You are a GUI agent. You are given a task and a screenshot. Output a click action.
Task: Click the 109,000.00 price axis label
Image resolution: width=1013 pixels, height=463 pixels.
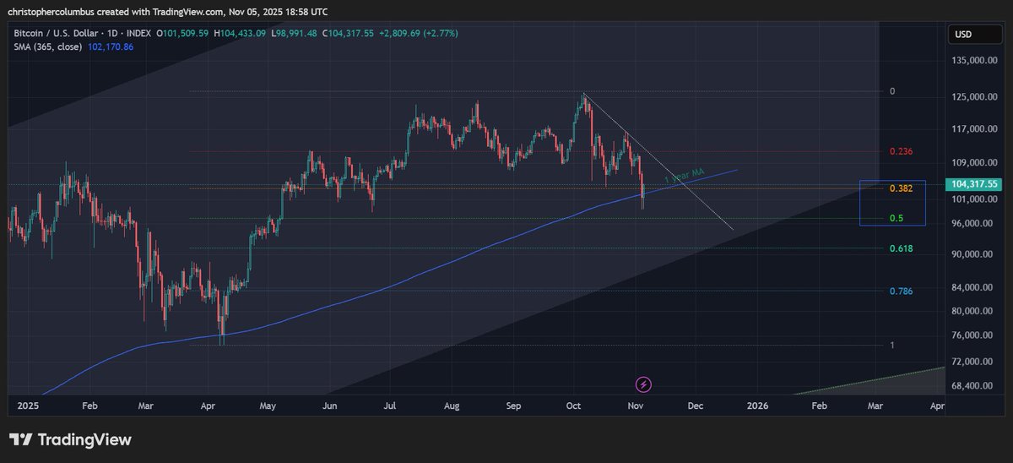(973, 162)
